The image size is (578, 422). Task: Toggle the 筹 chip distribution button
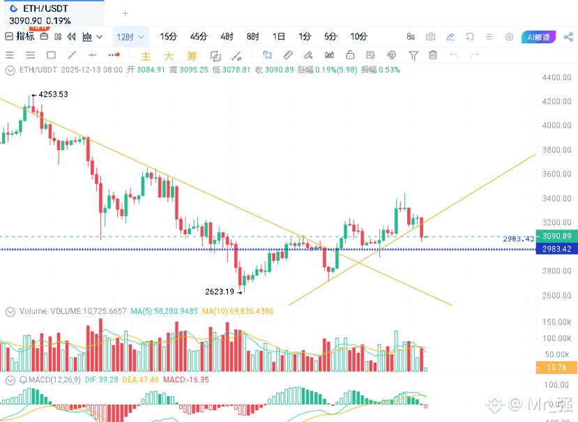click(192, 56)
